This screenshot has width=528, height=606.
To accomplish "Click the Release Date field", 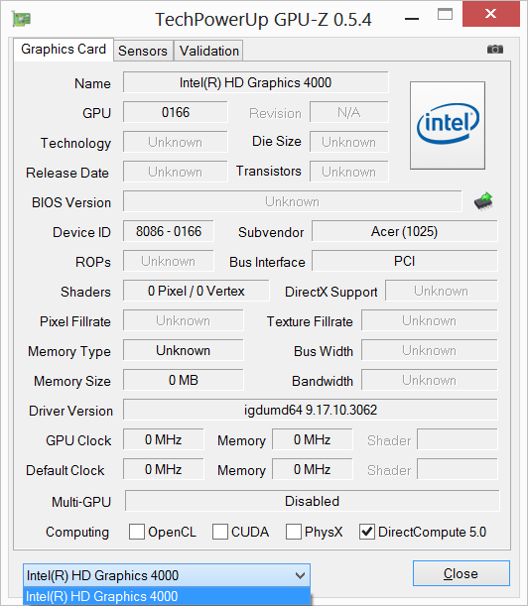I will 176,172.
